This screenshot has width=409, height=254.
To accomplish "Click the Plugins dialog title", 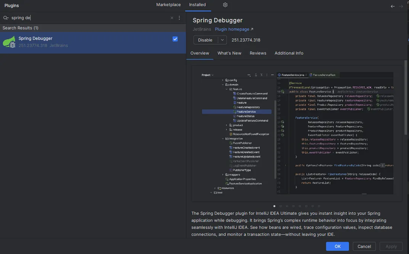I will point(11,5).
